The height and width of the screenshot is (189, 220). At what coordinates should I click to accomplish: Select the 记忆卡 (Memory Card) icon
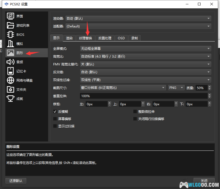[11, 71]
